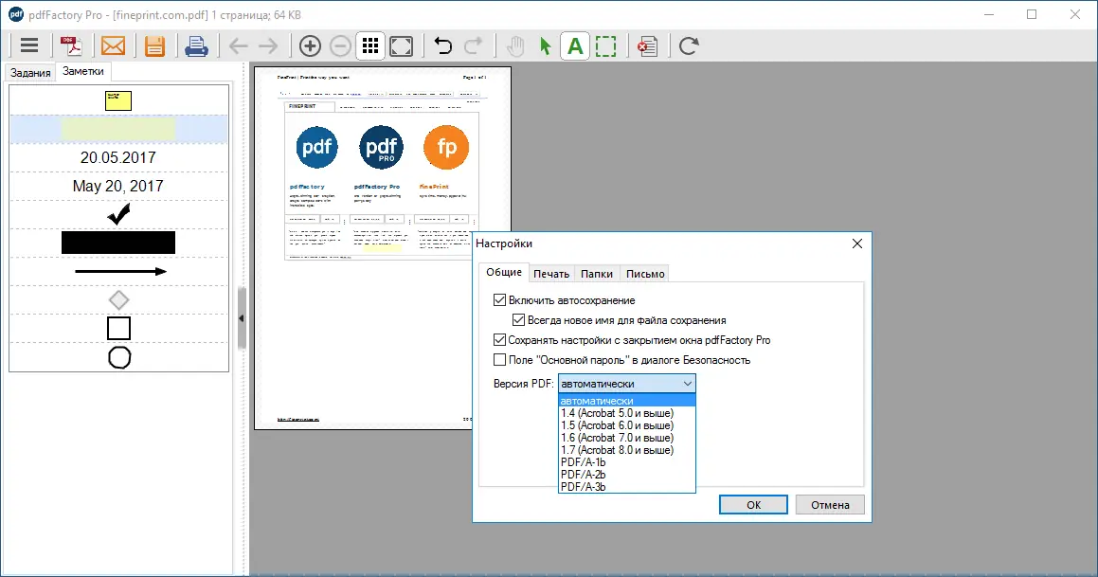Toggle Сохранять настройки с закрытием окна
This screenshot has width=1098, height=577.
499,339
